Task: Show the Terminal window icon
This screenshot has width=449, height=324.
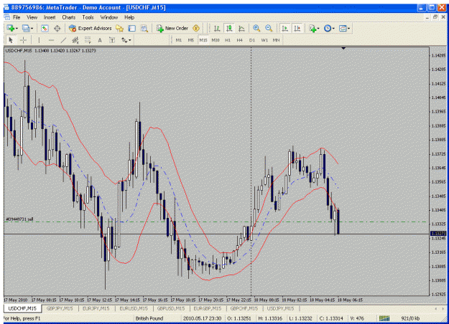Action: click(131, 28)
